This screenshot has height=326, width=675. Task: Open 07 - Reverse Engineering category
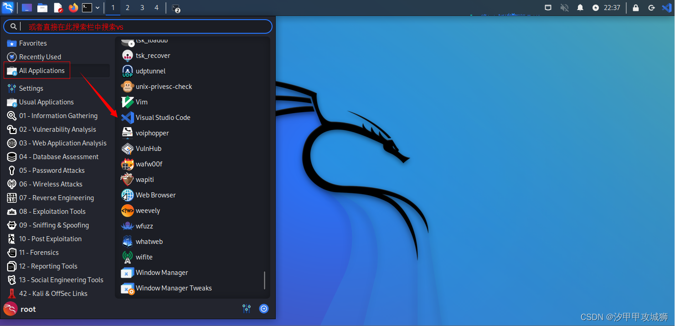[58, 198]
